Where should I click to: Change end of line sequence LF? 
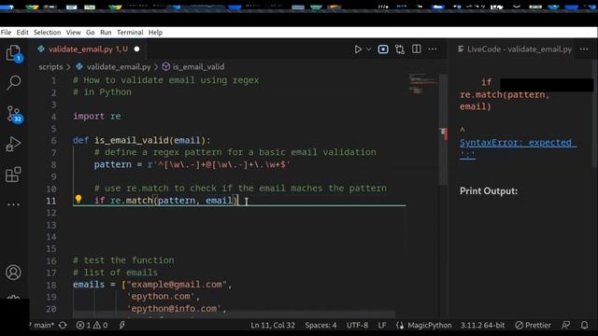[x=382, y=326]
